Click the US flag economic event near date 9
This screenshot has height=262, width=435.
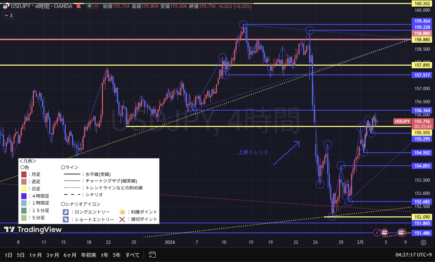pyautogui.click(x=401, y=232)
